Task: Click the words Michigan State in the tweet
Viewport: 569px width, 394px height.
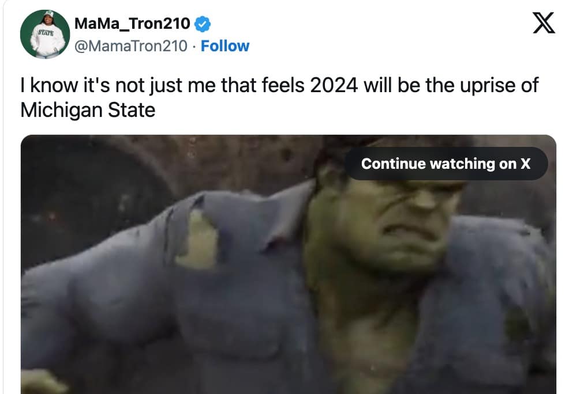Action: coord(88,110)
